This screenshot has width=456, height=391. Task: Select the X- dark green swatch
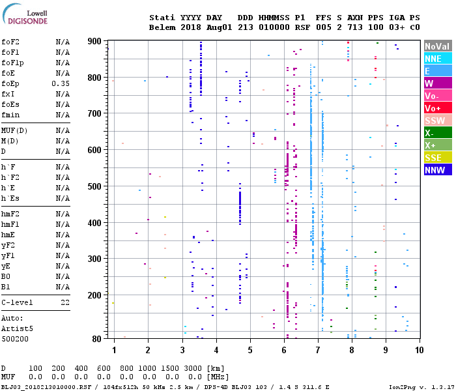438,133
